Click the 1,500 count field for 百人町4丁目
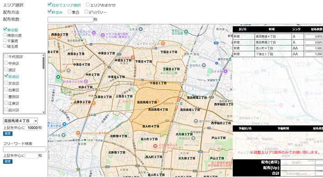323x178 pixels. tap(314, 48)
